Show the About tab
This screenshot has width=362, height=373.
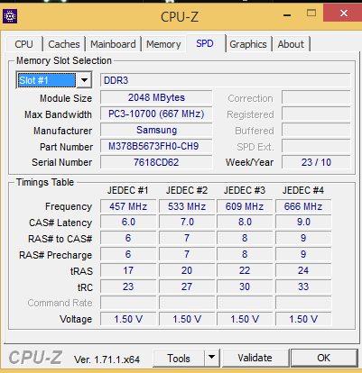coord(291,44)
